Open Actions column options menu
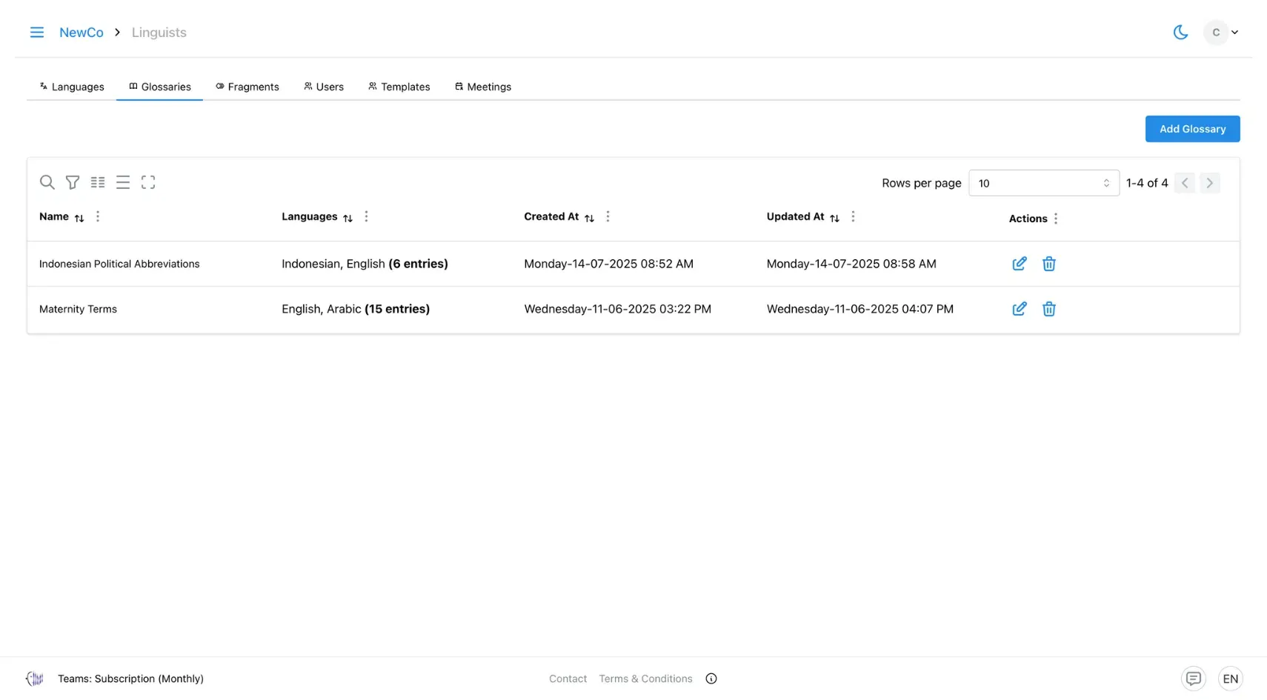Viewport: 1267px width, 700px height. [1056, 219]
